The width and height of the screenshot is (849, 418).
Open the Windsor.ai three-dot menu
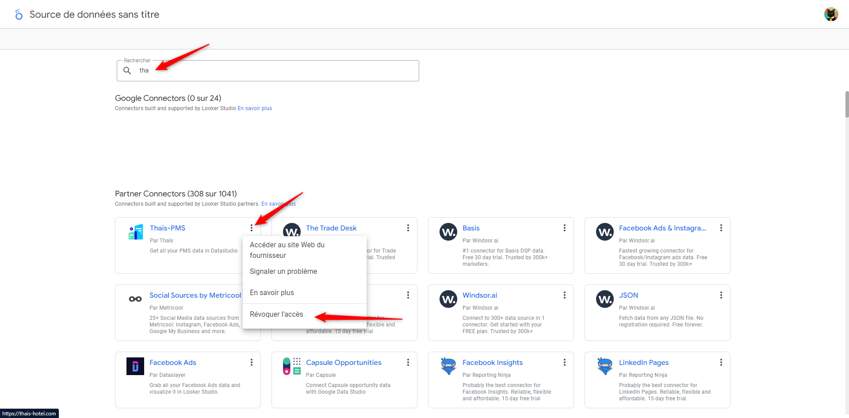pyautogui.click(x=565, y=295)
